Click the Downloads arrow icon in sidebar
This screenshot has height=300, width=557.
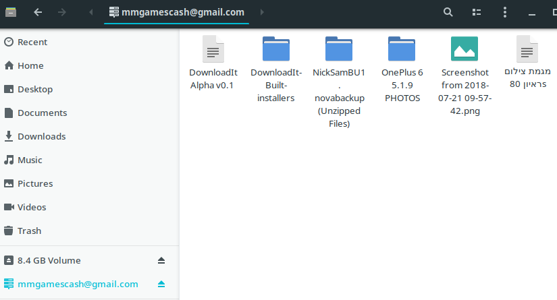pyautogui.click(x=9, y=136)
